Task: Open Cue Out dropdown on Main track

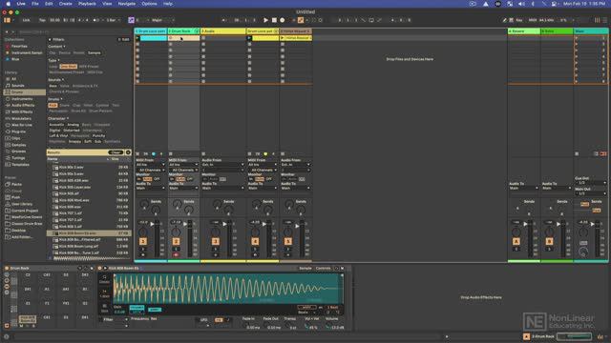Action: (x=591, y=182)
